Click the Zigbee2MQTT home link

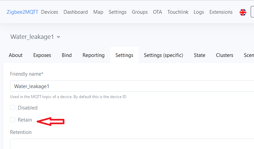tap(22, 12)
